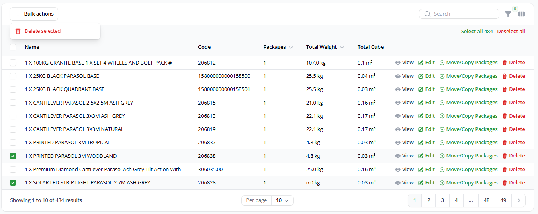Click the next page arrow button
This screenshot has width=538, height=214.
click(519, 200)
